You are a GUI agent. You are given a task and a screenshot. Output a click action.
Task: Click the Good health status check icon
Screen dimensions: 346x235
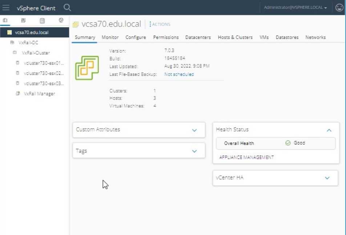coord(288,143)
